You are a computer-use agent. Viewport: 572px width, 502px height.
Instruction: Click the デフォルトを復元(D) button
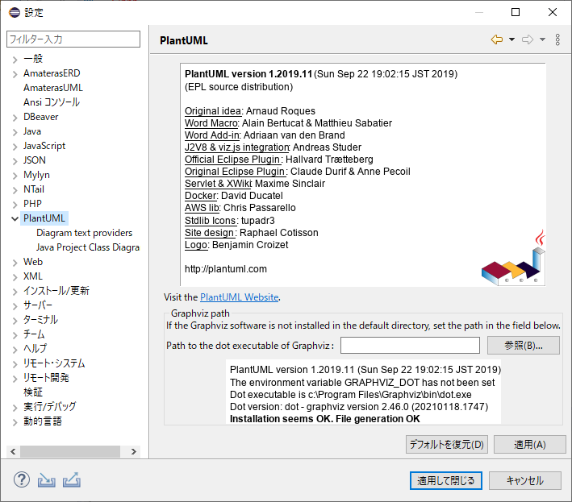[x=446, y=444]
